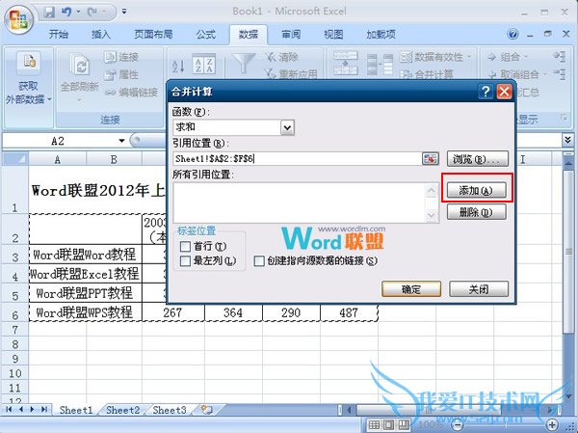Open the Customize Quick Access Toolbar dropdown
The width and height of the screenshot is (578, 433).
tap(124, 12)
